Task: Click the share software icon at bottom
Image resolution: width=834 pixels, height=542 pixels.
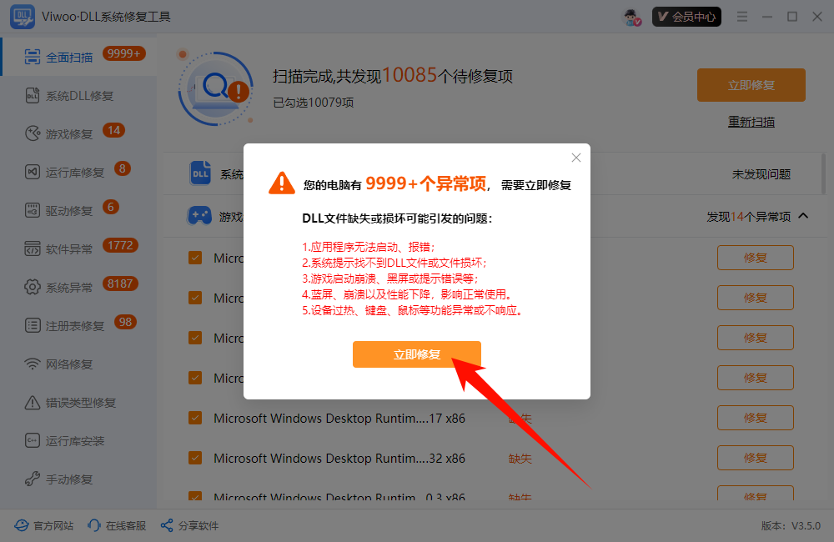Action: click(167, 525)
